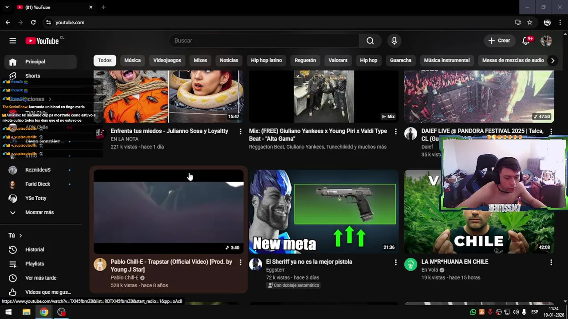Open Chrome menu with three dots
568x319 pixels.
point(560,22)
